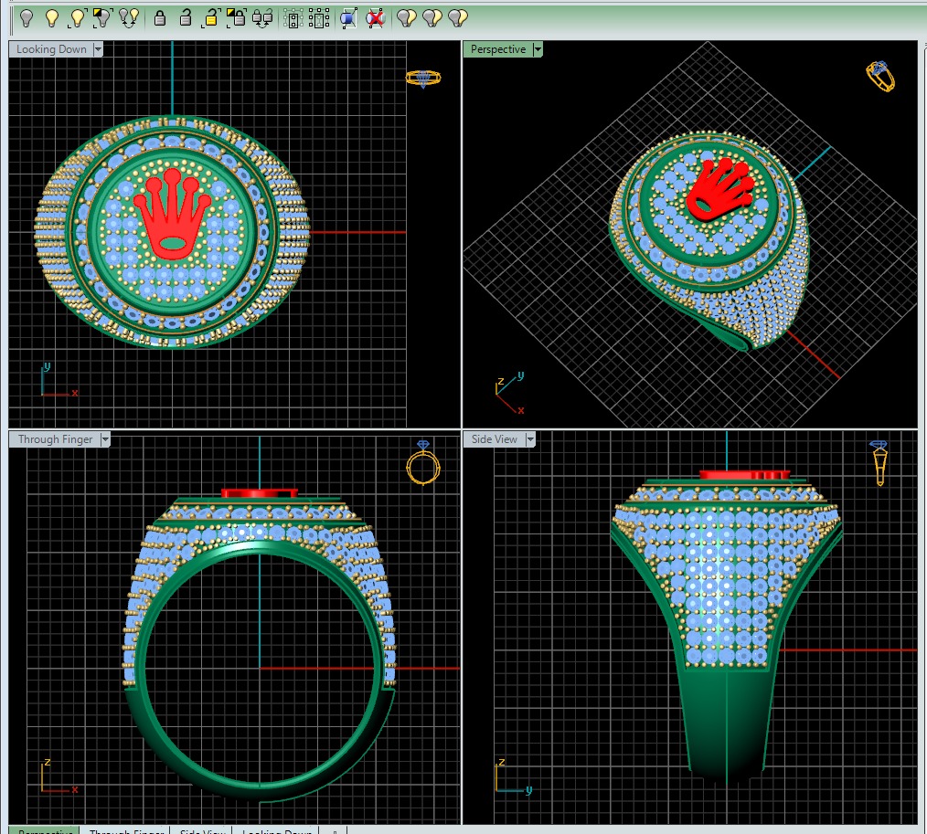Open the Perspective viewport dropdown arrow

(x=538, y=49)
